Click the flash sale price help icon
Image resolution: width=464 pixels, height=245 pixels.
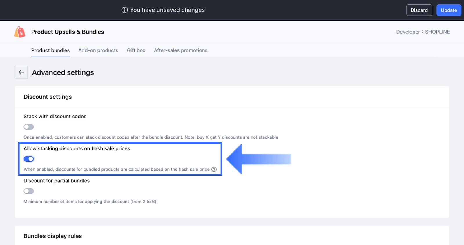click(214, 169)
